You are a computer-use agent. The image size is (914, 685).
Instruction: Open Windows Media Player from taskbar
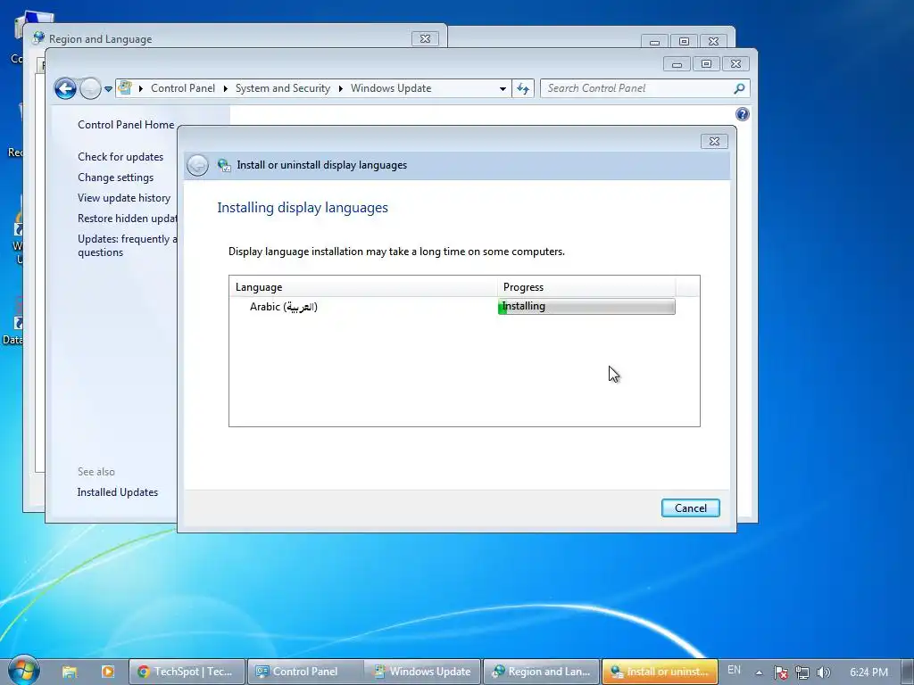pyautogui.click(x=108, y=672)
